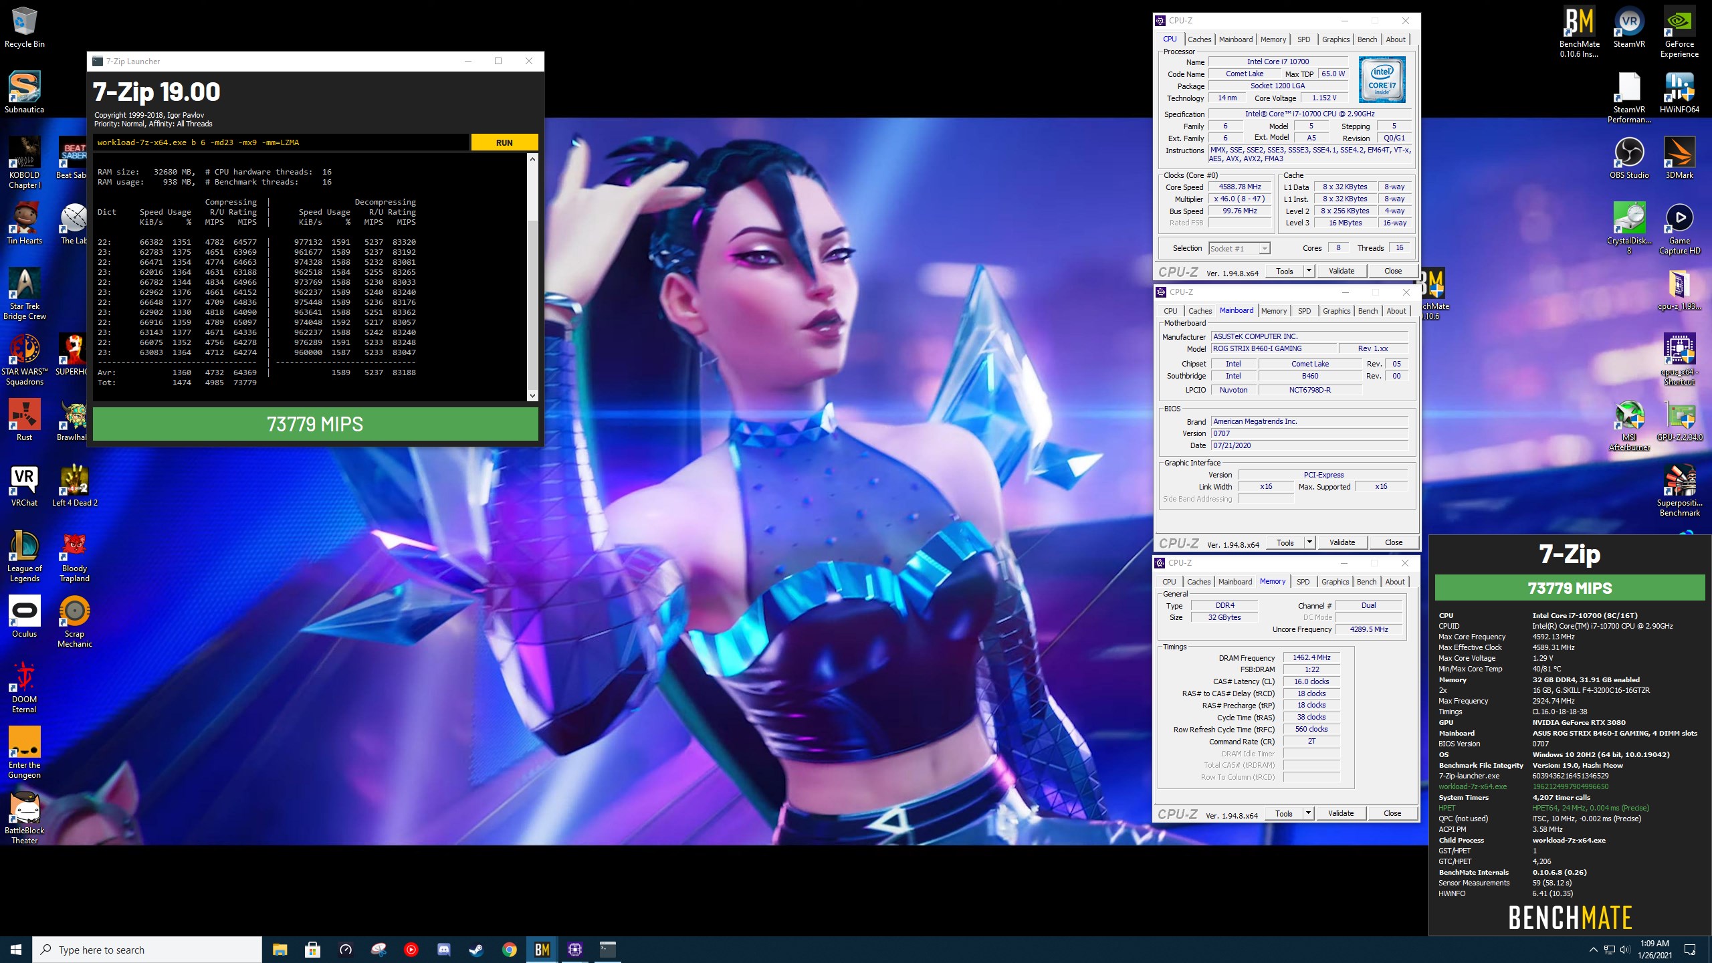Click Validate in the CPU tab window
The image size is (1712, 963).
[x=1341, y=271]
